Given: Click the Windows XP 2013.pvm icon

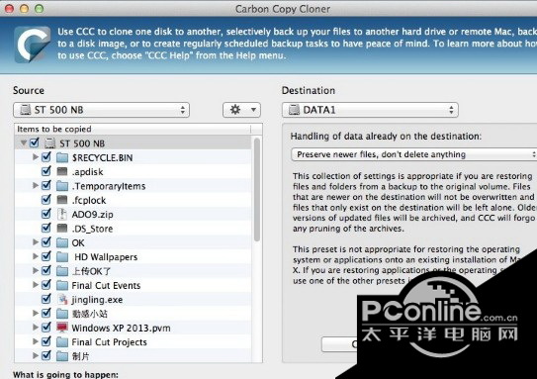Looking at the screenshot, I should point(62,328).
